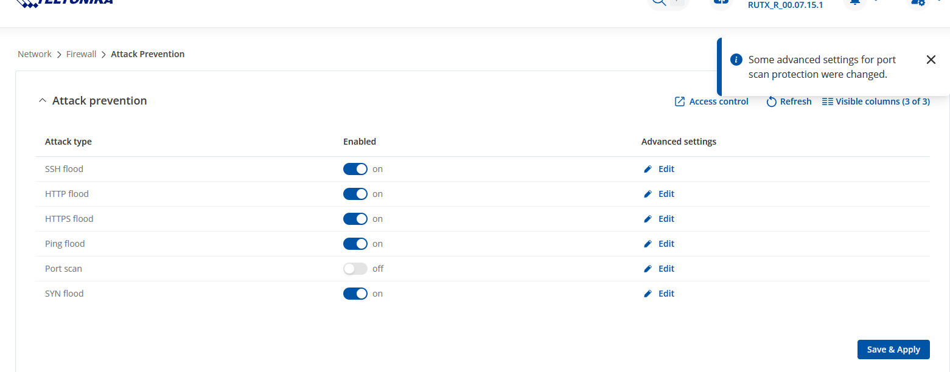The height and width of the screenshot is (372, 950).
Task: Collapse the Attack prevention section
Action: tap(42, 101)
